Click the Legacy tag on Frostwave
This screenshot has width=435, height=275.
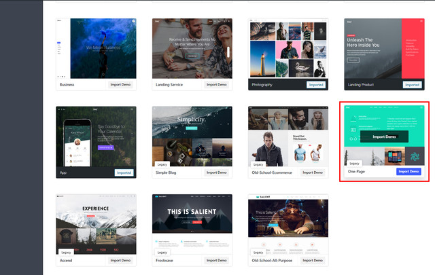coord(162,253)
